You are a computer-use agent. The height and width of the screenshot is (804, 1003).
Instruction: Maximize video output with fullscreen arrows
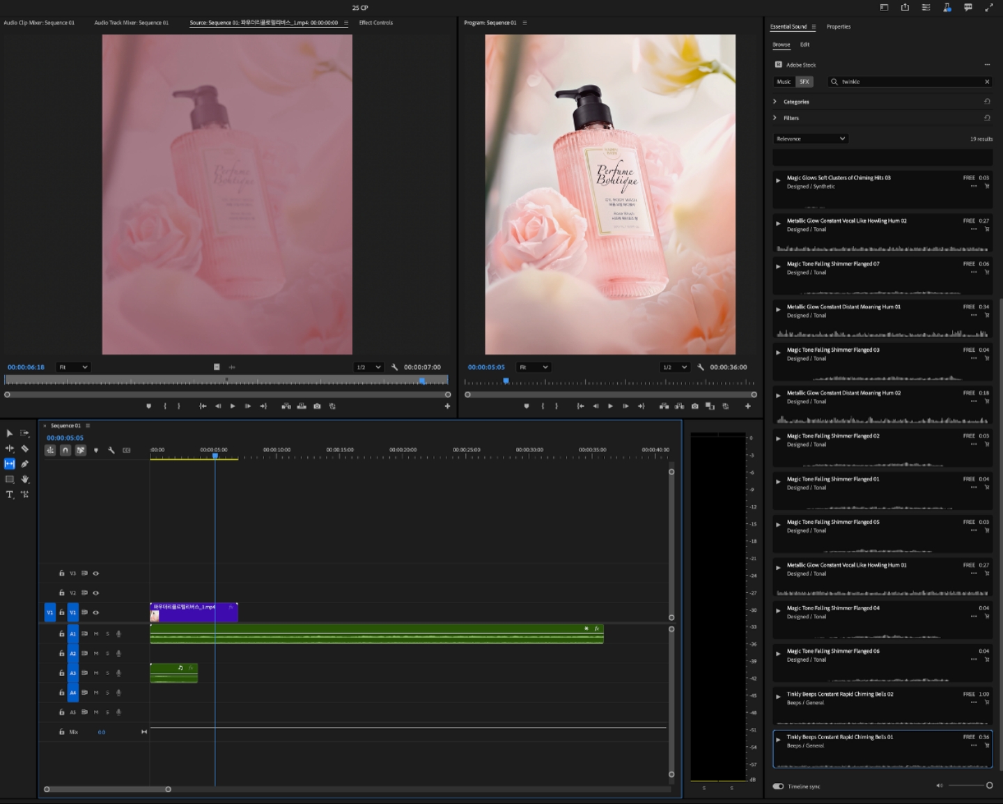pos(988,8)
